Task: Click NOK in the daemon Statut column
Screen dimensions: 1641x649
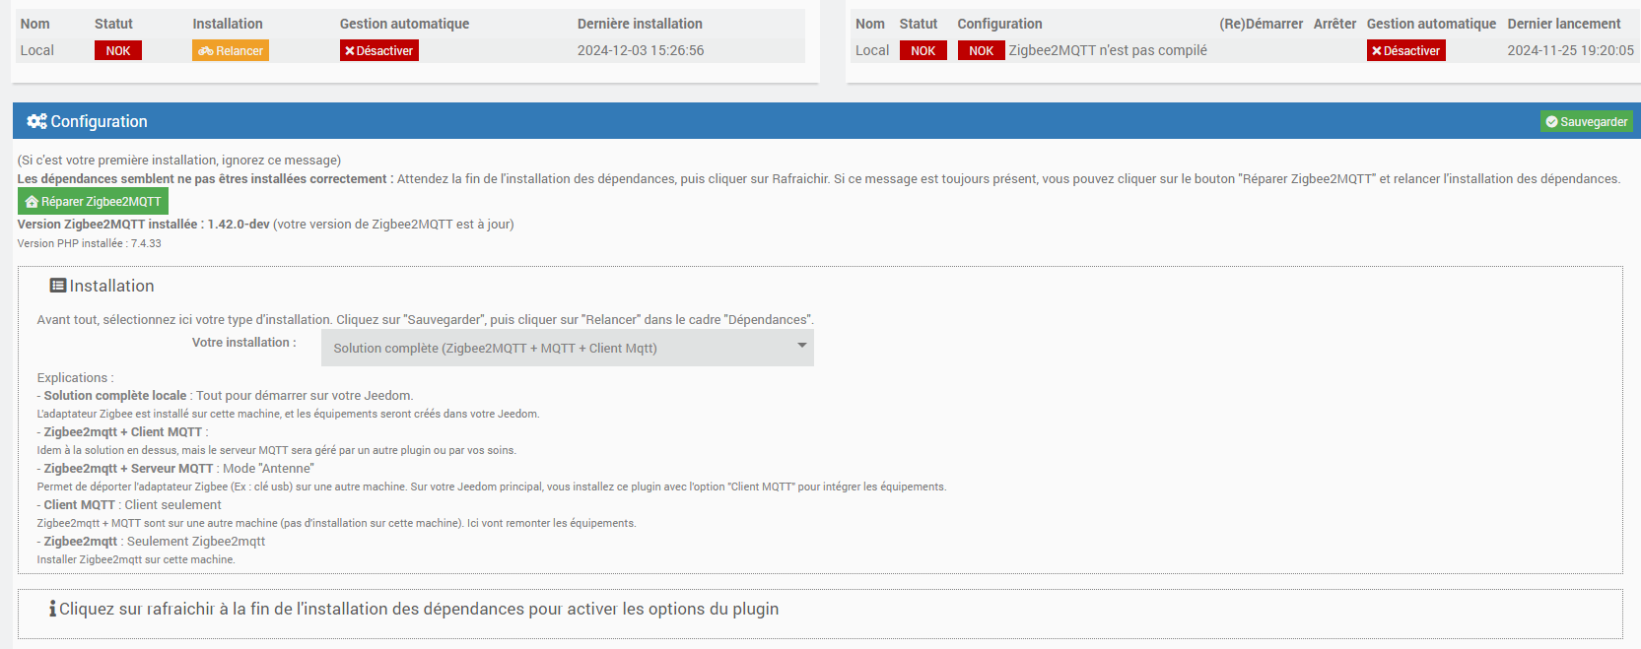Action: pyautogui.click(x=923, y=50)
